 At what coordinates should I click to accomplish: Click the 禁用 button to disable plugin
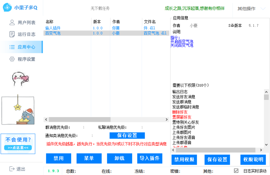pyautogui.click(x=58, y=158)
